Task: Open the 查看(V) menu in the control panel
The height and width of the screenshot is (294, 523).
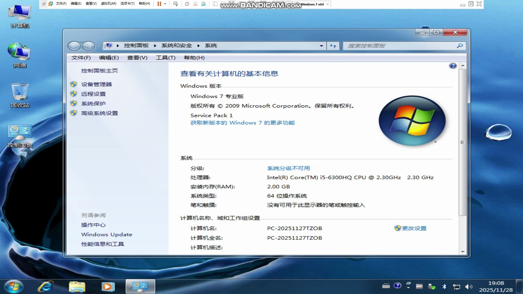Action: click(137, 58)
